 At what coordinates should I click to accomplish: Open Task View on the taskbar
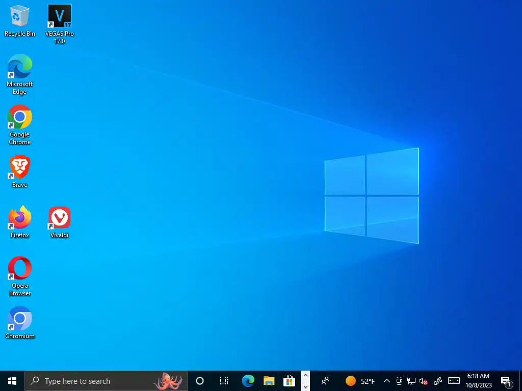[x=224, y=381]
